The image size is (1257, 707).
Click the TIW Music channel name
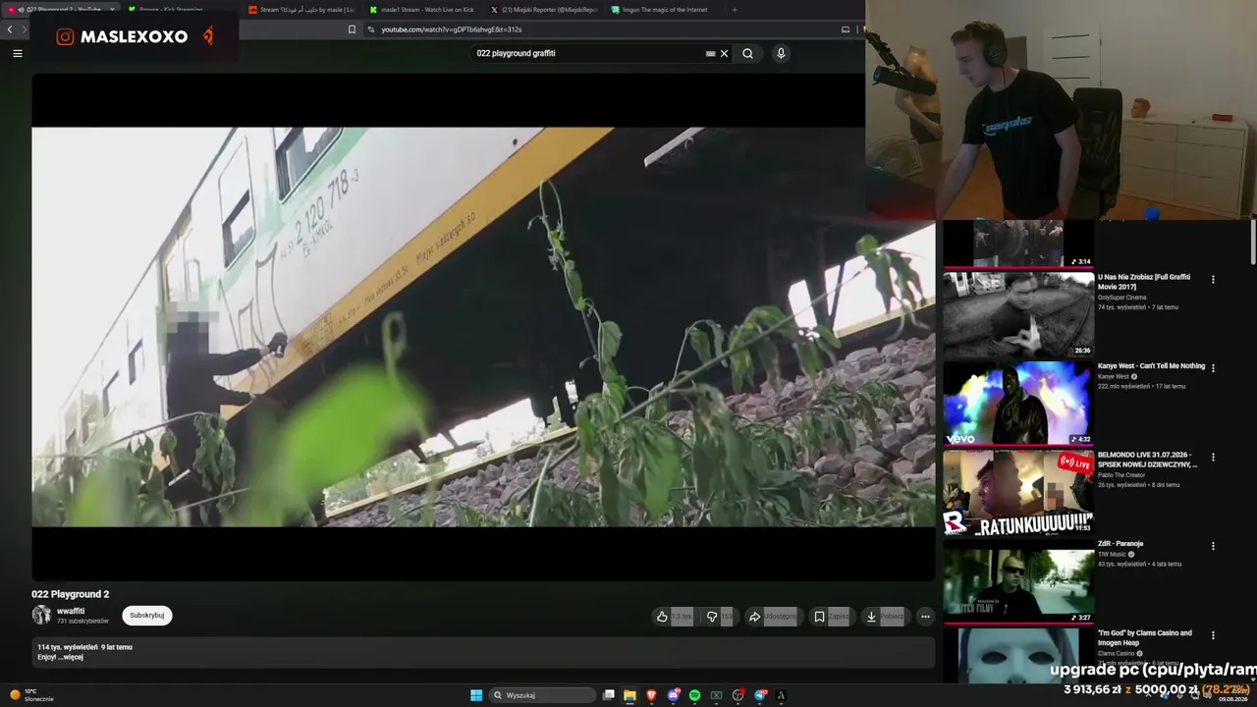point(1112,554)
